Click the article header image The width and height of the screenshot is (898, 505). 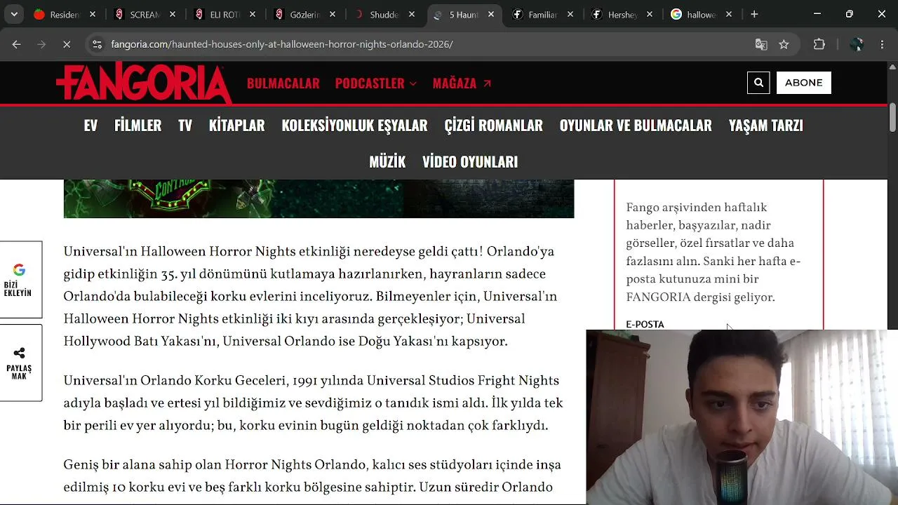click(x=319, y=198)
